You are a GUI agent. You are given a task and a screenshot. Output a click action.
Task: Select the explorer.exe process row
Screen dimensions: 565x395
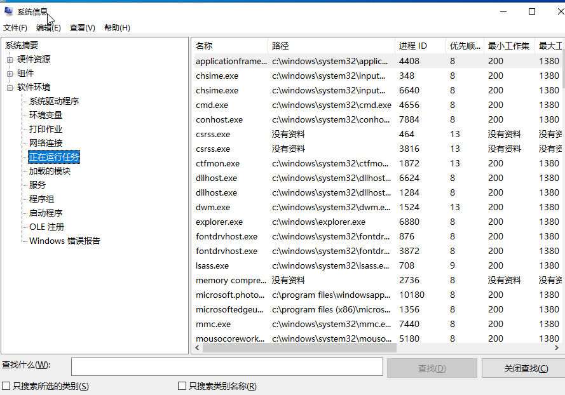(x=378, y=222)
